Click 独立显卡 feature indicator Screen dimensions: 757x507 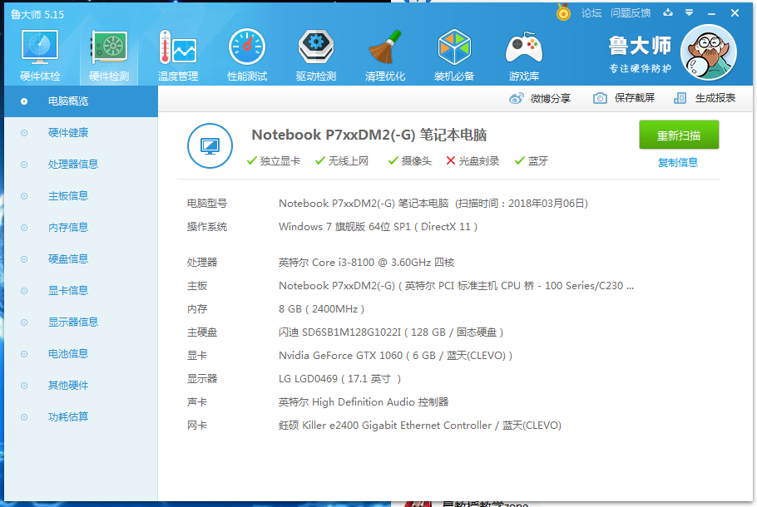coord(273,161)
